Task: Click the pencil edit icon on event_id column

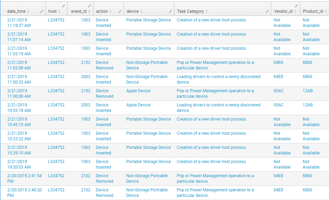Action: pos(90,6)
